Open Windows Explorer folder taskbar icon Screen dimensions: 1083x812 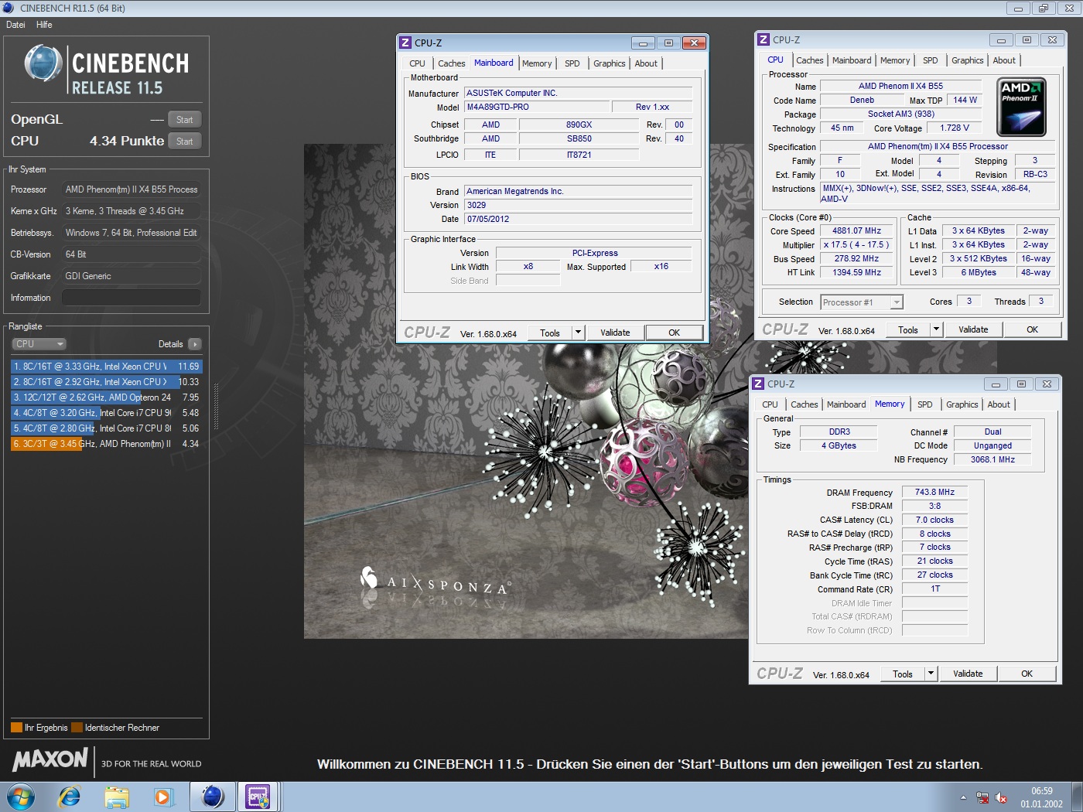(x=117, y=797)
